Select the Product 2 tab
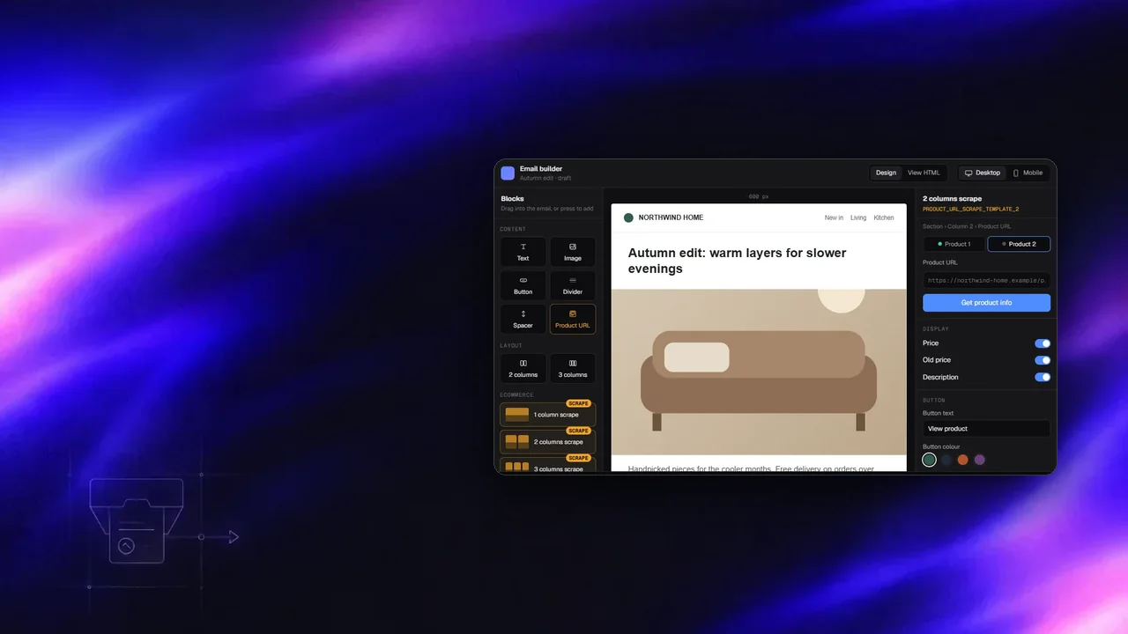Image resolution: width=1128 pixels, height=634 pixels. point(1019,244)
